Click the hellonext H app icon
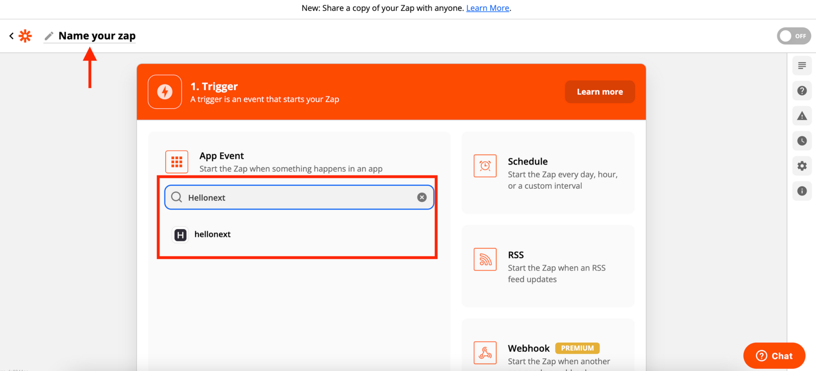816x371 pixels. pos(180,234)
